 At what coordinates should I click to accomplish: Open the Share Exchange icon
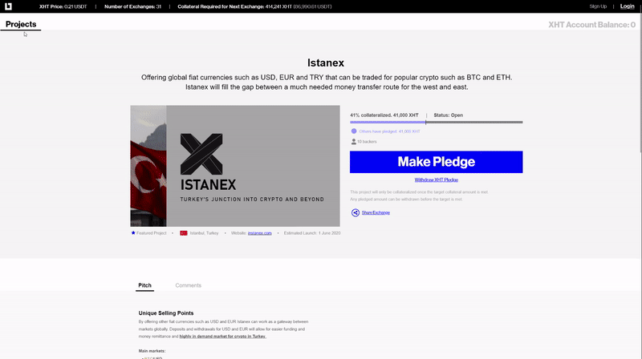(355, 212)
